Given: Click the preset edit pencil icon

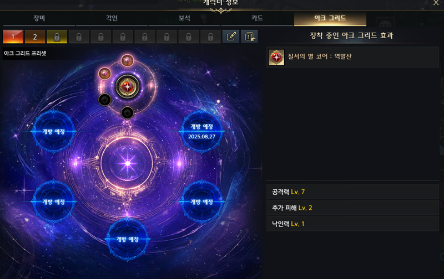Looking at the screenshot, I should tap(231, 37).
